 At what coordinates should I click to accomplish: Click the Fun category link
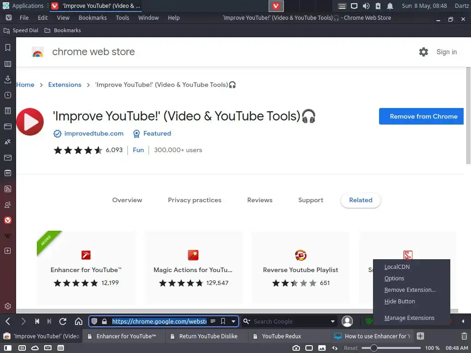point(138,150)
